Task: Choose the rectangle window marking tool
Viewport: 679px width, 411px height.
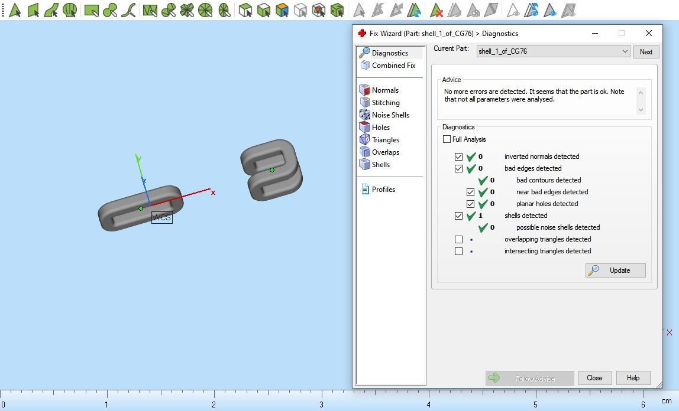Action: coord(91,10)
